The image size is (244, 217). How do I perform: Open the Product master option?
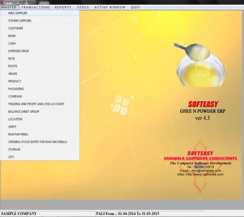pos(40,81)
